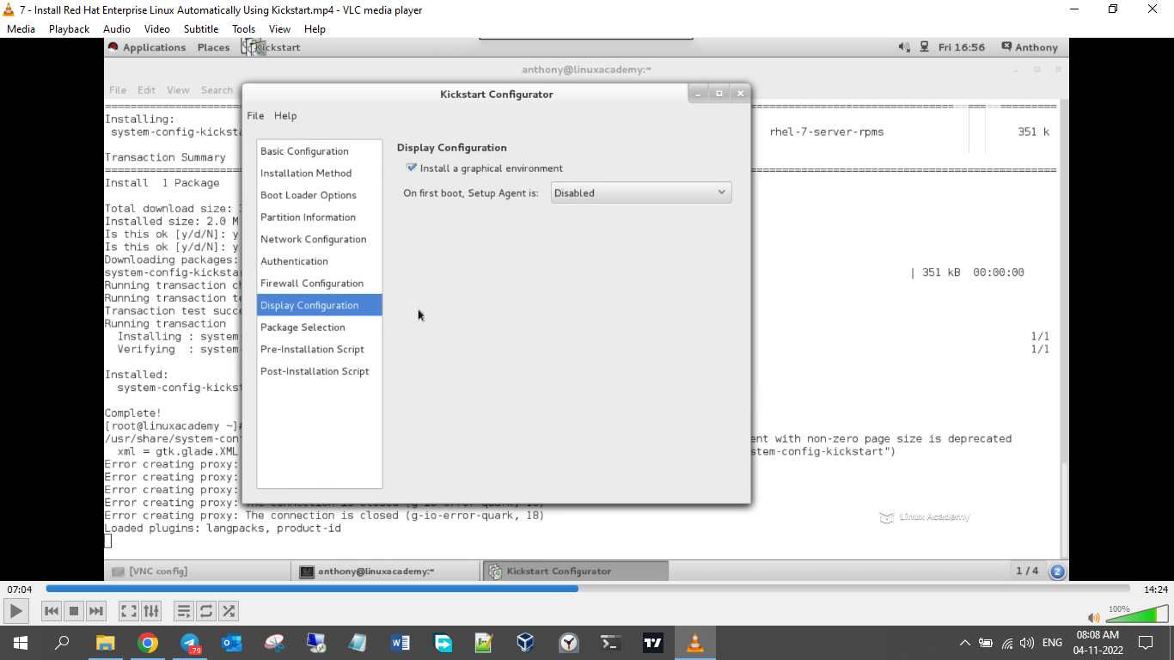The image size is (1174, 660).
Task: Toggle the VLC playlist view
Action: (184, 611)
